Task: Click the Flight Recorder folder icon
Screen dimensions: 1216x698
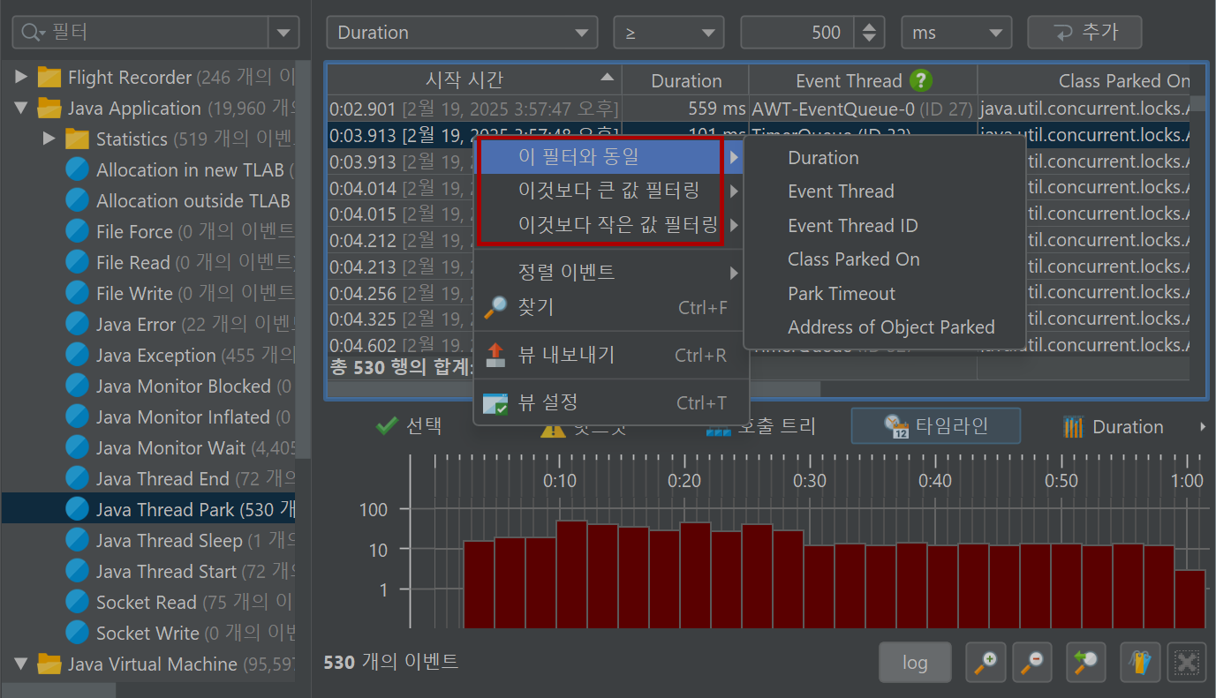Action: point(49,78)
